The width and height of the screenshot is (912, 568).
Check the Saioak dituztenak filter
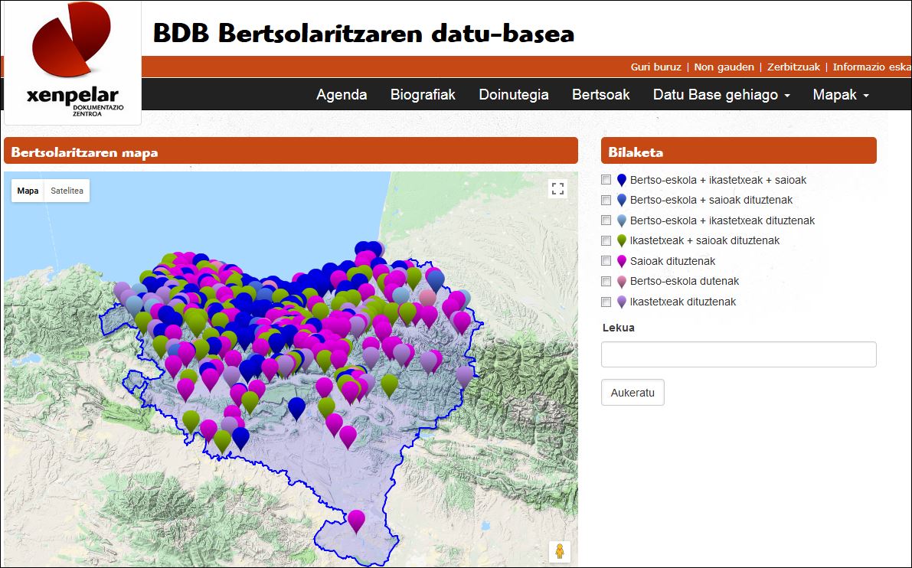click(x=606, y=261)
